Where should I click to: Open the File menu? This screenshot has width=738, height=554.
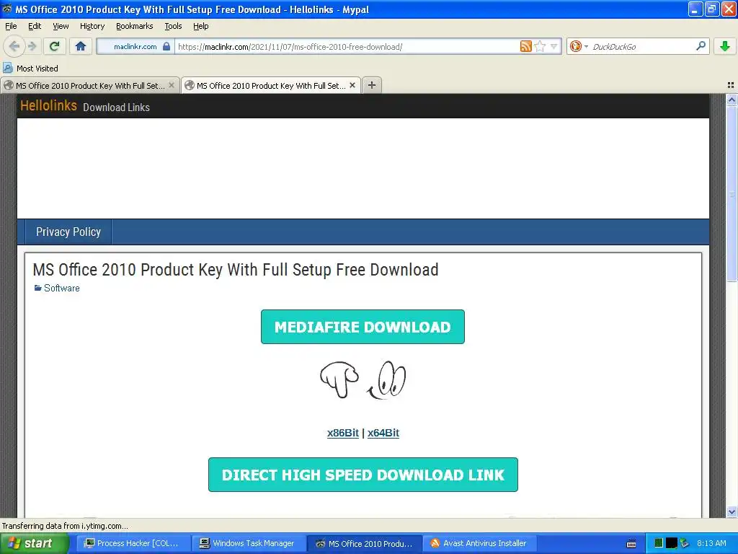[11, 26]
